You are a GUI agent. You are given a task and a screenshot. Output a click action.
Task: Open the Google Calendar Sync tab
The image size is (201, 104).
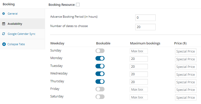click(x=21, y=34)
